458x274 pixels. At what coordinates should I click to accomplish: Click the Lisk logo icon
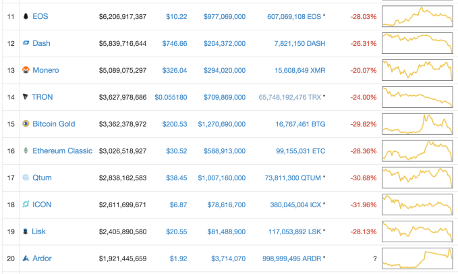click(x=26, y=231)
